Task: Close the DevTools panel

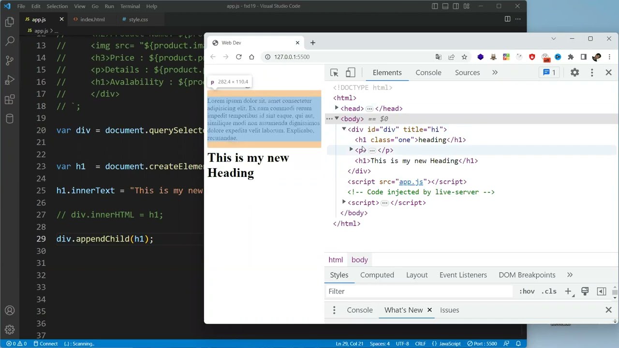Action: click(x=609, y=72)
